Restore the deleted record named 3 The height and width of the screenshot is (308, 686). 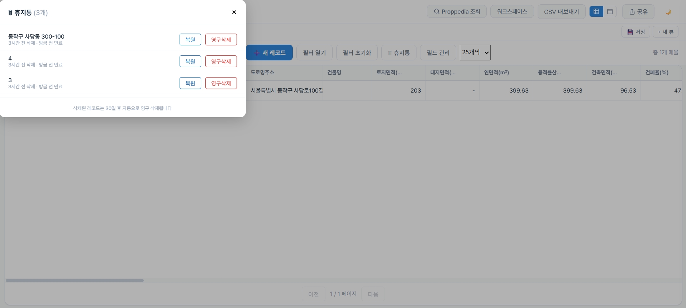click(190, 83)
